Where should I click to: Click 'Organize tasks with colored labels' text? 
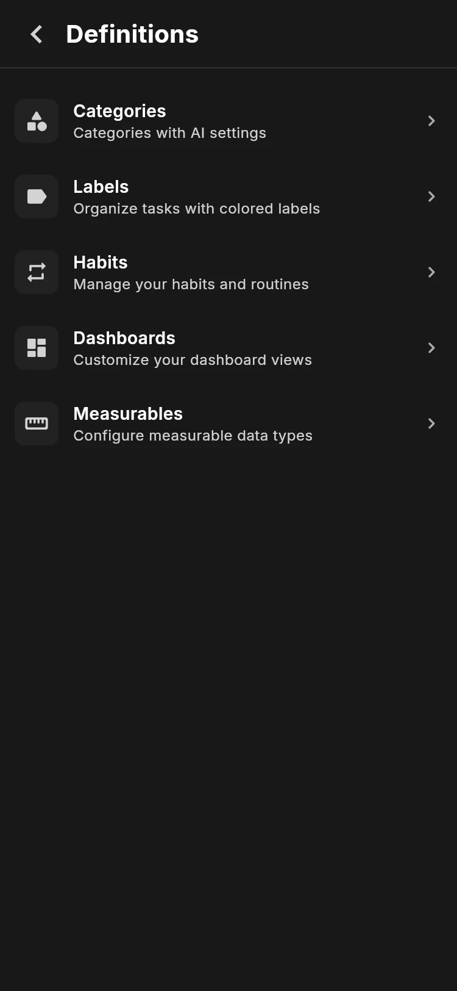(x=197, y=209)
